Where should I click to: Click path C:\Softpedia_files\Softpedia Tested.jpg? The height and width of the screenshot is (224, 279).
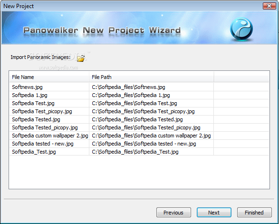pyautogui.click(x=137, y=119)
